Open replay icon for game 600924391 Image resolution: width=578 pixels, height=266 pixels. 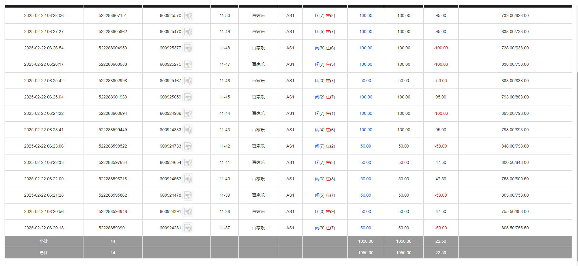click(188, 212)
